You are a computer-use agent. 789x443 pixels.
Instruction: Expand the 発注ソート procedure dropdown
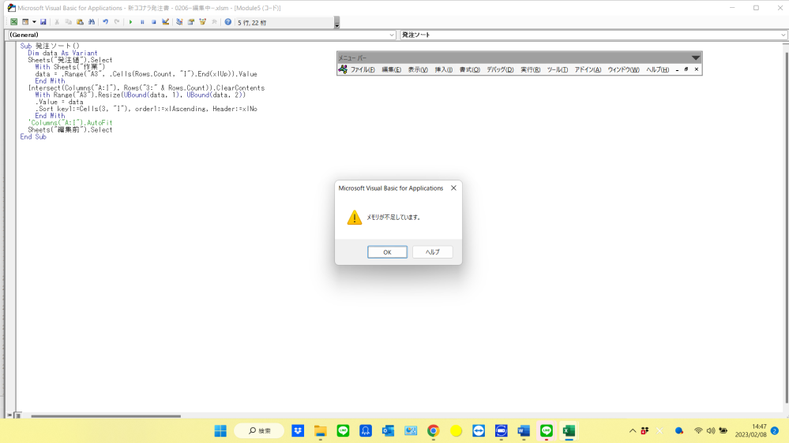(x=783, y=35)
